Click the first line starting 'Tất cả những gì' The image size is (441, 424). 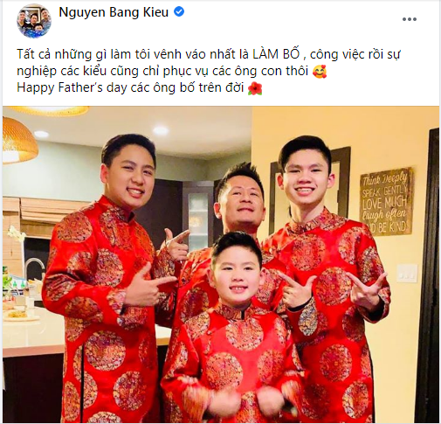coord(209,54)
